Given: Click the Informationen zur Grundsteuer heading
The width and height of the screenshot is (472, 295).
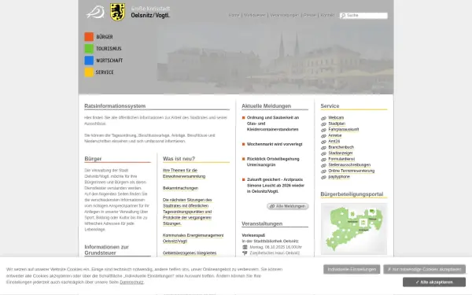Looking at the screenshot, I should click(x=106, y=250).
